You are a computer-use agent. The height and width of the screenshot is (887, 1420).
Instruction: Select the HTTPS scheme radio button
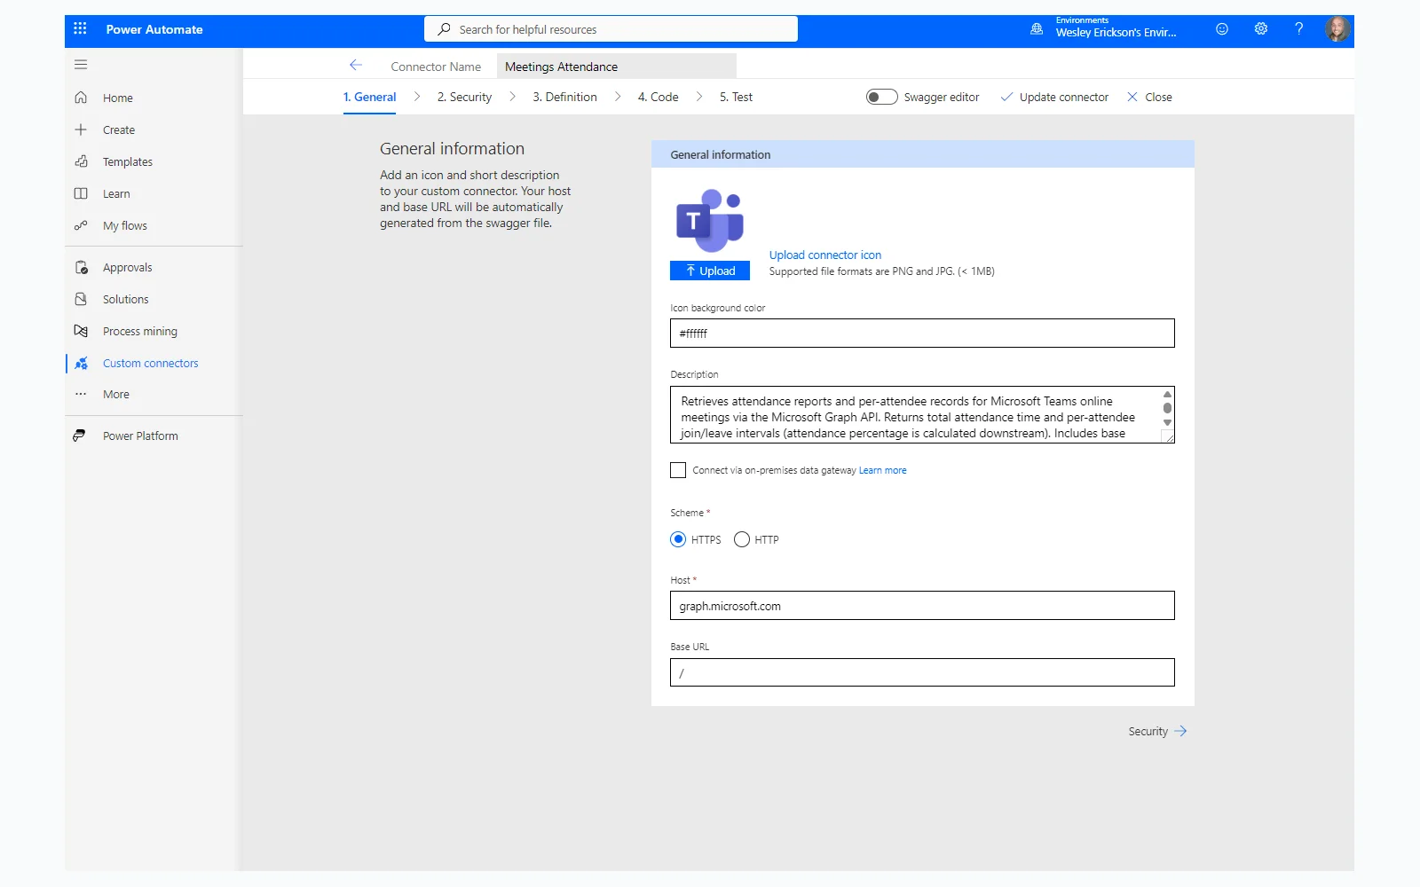pyautogui.click(x=678, y=539)
